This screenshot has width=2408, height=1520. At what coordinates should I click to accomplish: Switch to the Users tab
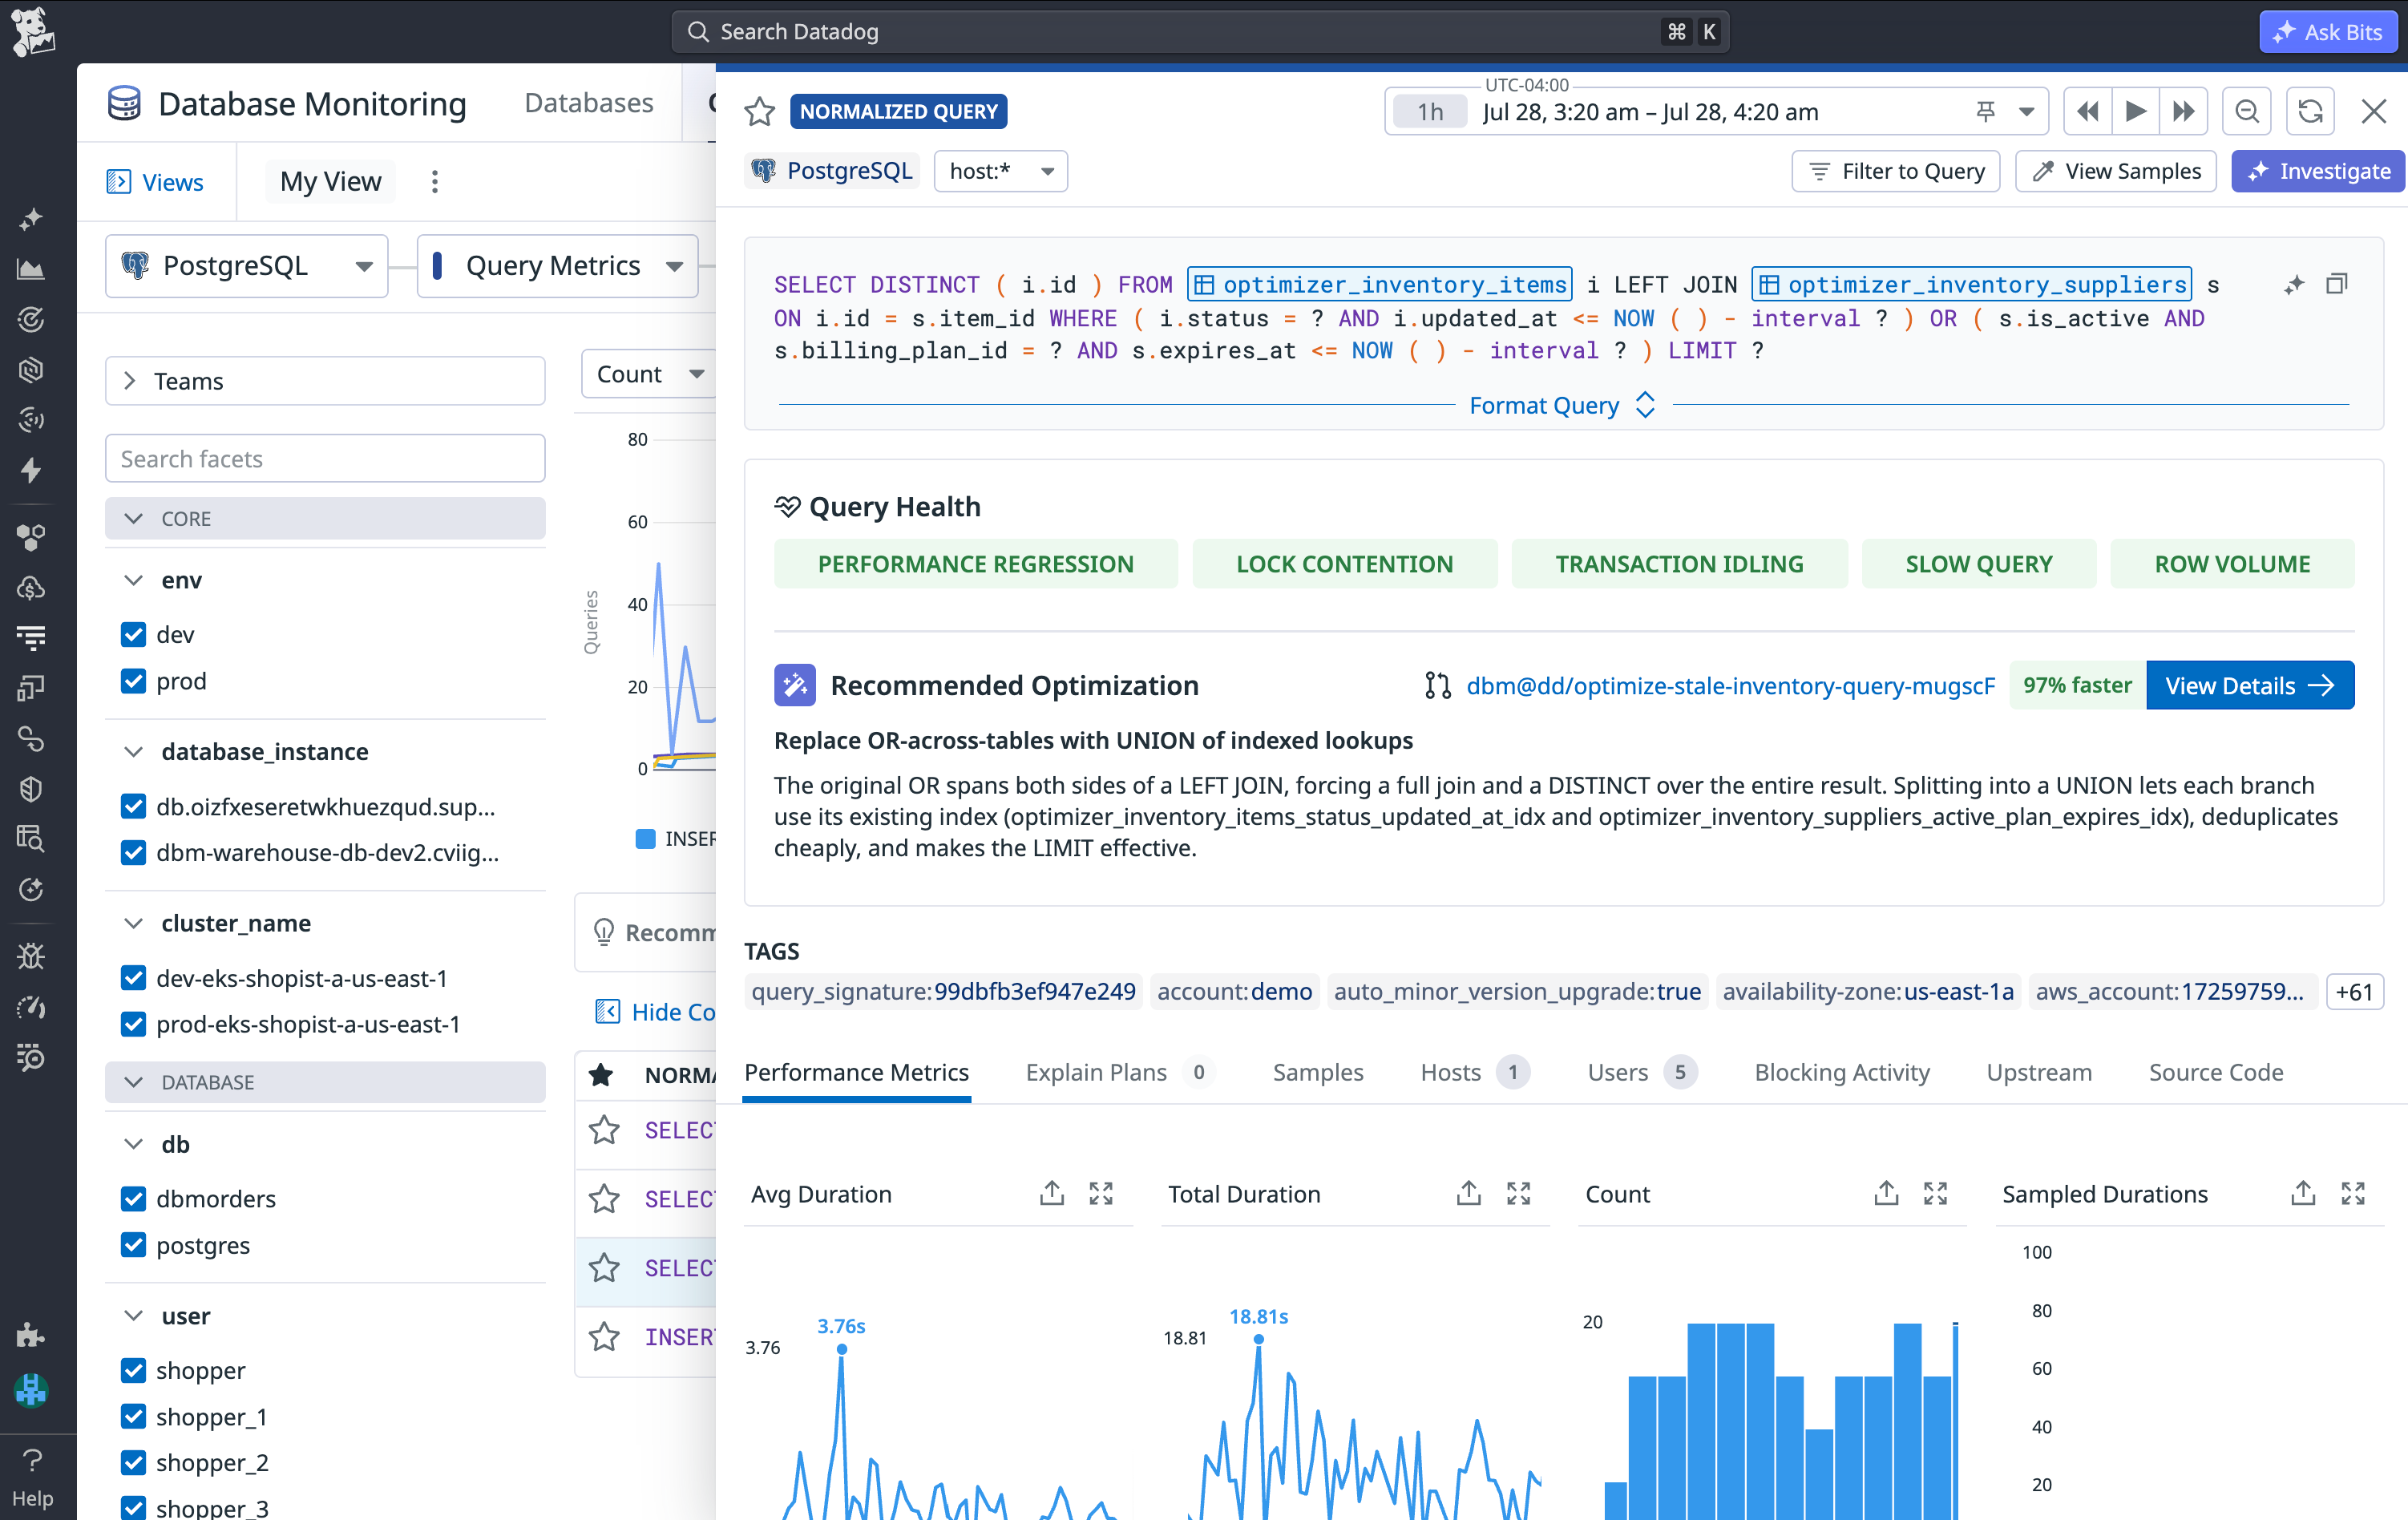click(x=1642, y=1072)
